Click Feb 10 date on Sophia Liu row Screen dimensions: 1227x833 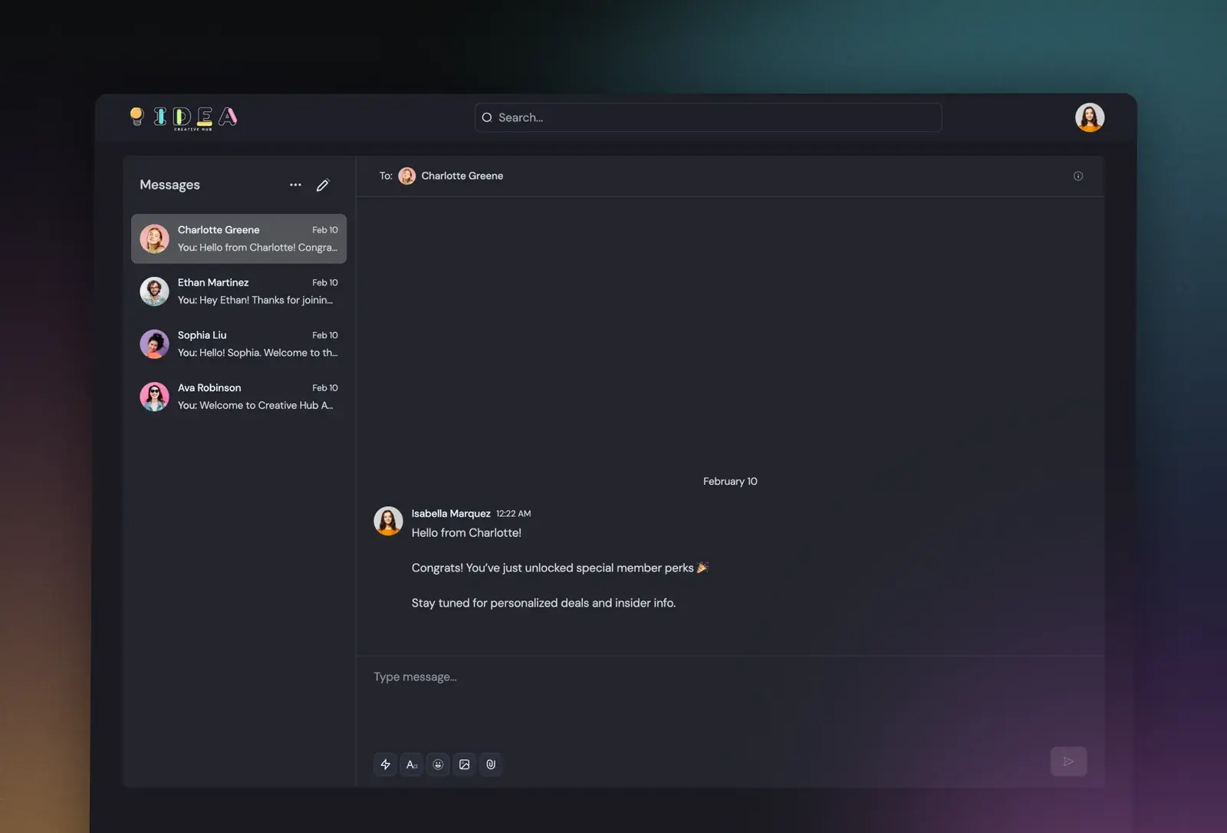(x=325, y=335)
